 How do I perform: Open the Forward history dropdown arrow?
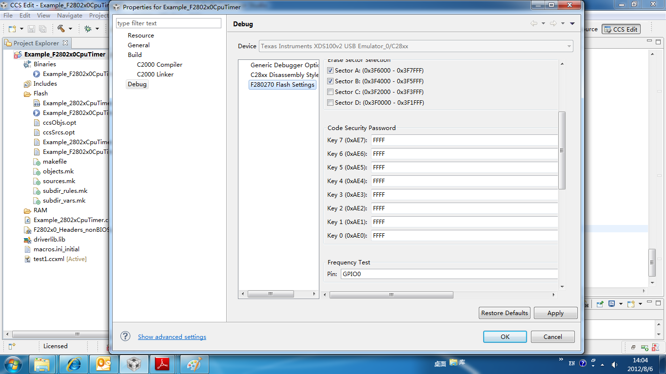(x=563, y=23)
